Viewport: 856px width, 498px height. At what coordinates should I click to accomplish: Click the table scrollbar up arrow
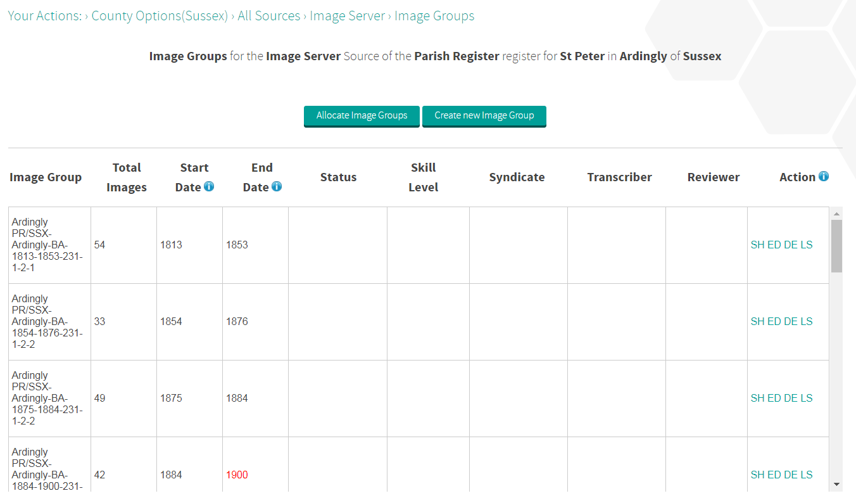point(836,214)
